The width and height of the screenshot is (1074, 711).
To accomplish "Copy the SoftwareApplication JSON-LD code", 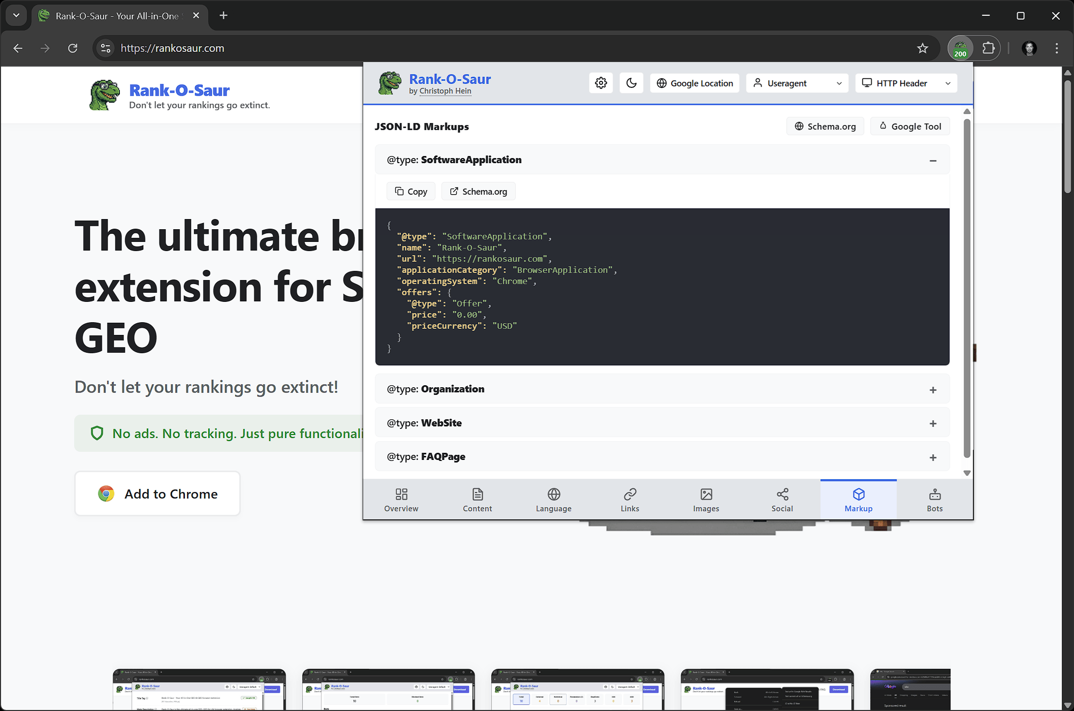I will (410, 191).
